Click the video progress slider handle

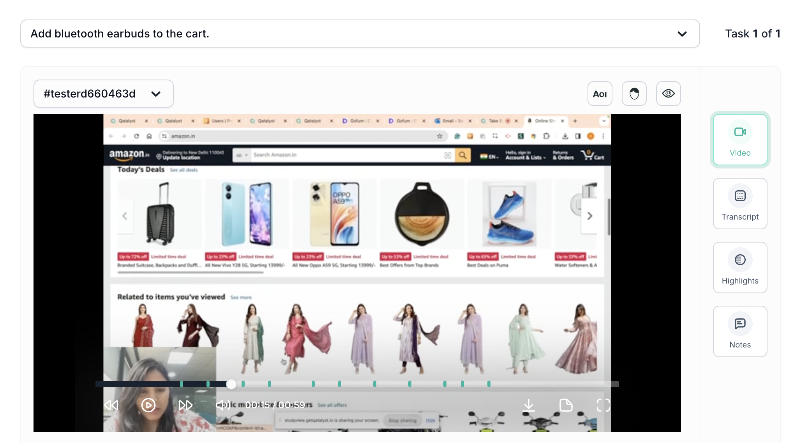(x=231, y=384)
